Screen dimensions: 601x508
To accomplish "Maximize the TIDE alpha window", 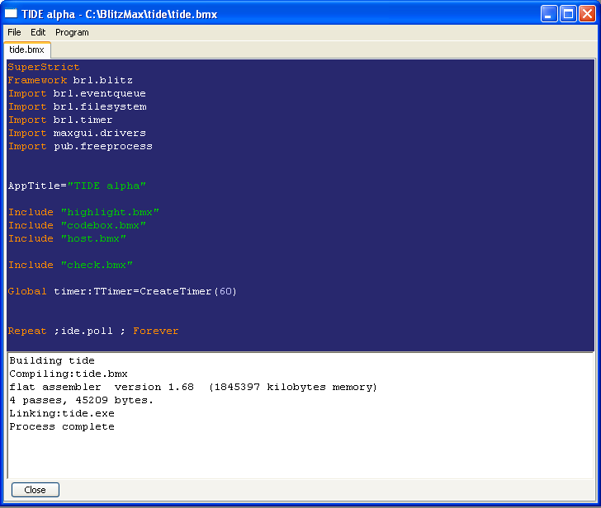I will point(568,13).
